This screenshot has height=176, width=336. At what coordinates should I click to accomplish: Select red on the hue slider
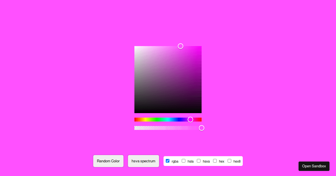(x=135, y=119)
